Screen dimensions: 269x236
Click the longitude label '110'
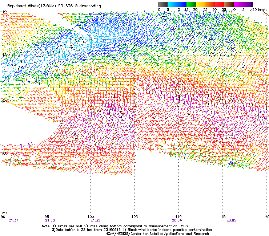pos(178,217)
